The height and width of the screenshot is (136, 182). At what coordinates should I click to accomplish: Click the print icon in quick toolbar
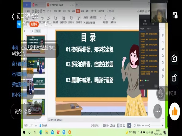pyautogui.click(x=38, y=11)
